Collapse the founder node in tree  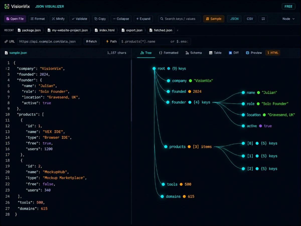(x=168, y=102)
